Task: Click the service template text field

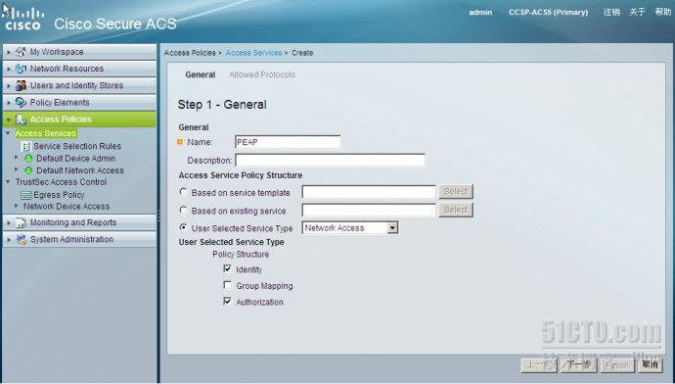Action: pos(369,191)
